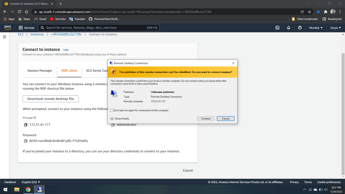Check Don't ask me again checkbox
The width and height of the screenshot is (345, 194).
click(x=112, y=110)
